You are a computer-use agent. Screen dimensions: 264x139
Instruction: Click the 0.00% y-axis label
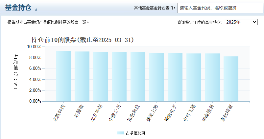tap(35, 101)
